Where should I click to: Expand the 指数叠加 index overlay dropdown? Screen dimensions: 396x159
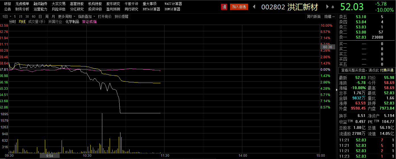86,16
